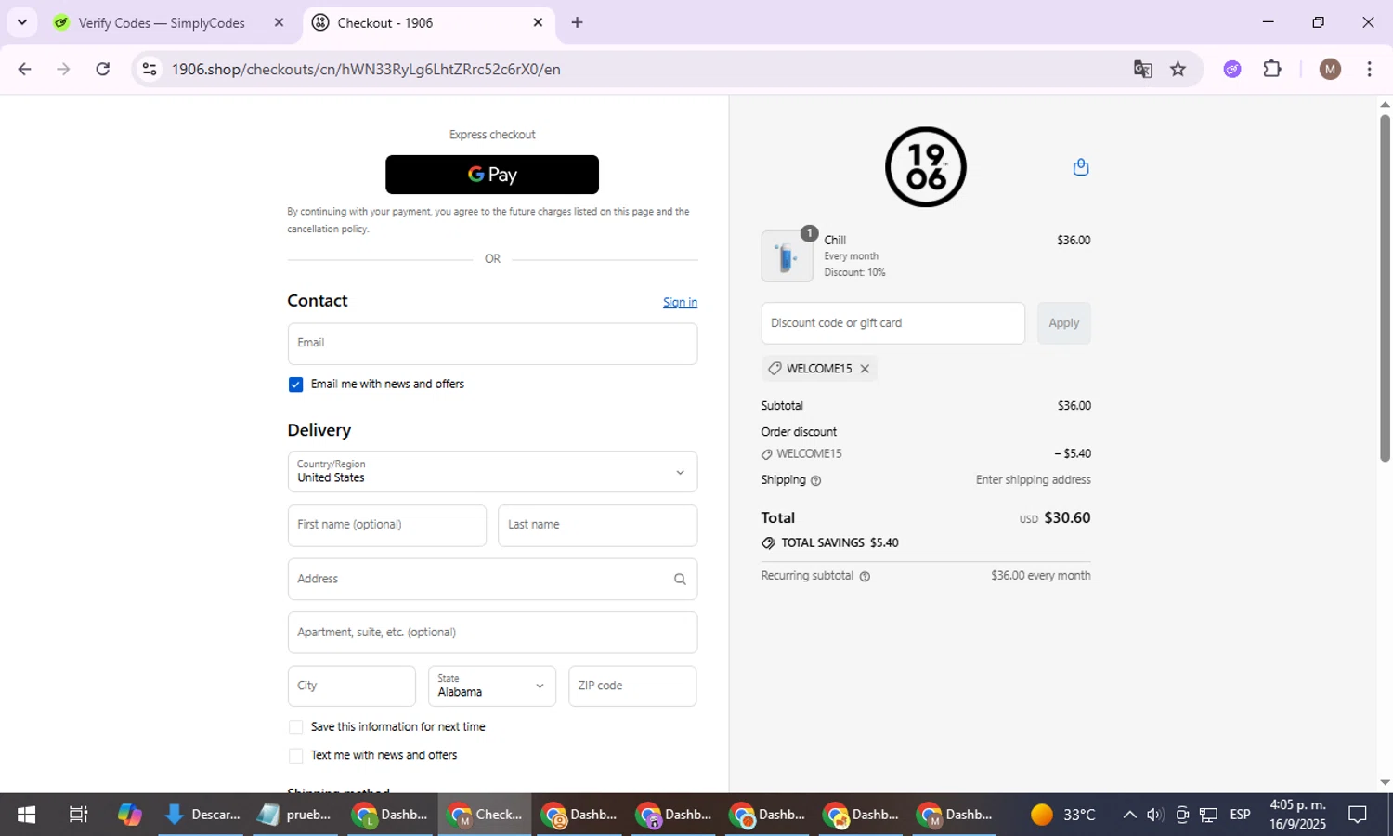Open the Copilot taskbar icon
This screenshot has width=1393, height=836.
[x=130, y=815]
